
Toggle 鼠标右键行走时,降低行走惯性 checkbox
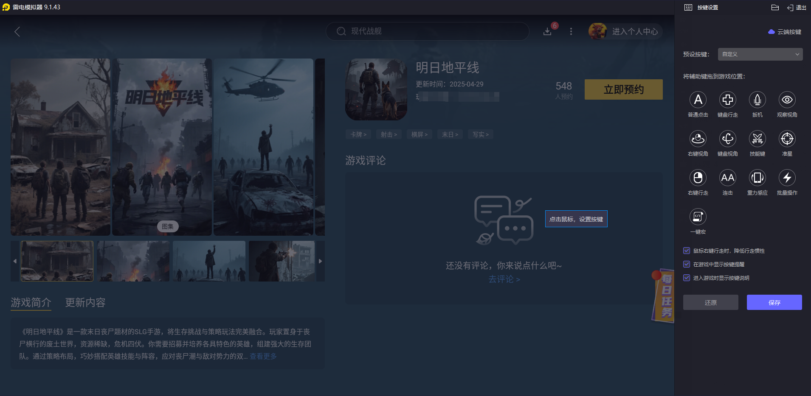coord(687,251)
